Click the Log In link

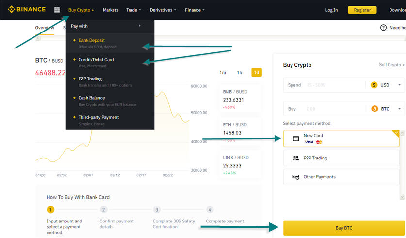click(x=331, y=10)
